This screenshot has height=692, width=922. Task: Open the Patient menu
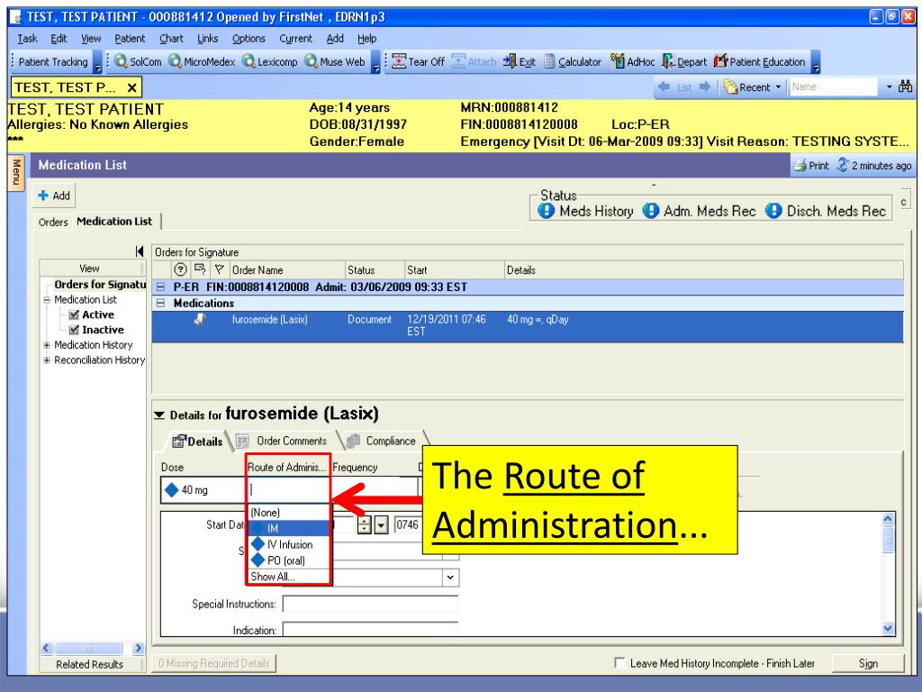(x=130, y=39)
